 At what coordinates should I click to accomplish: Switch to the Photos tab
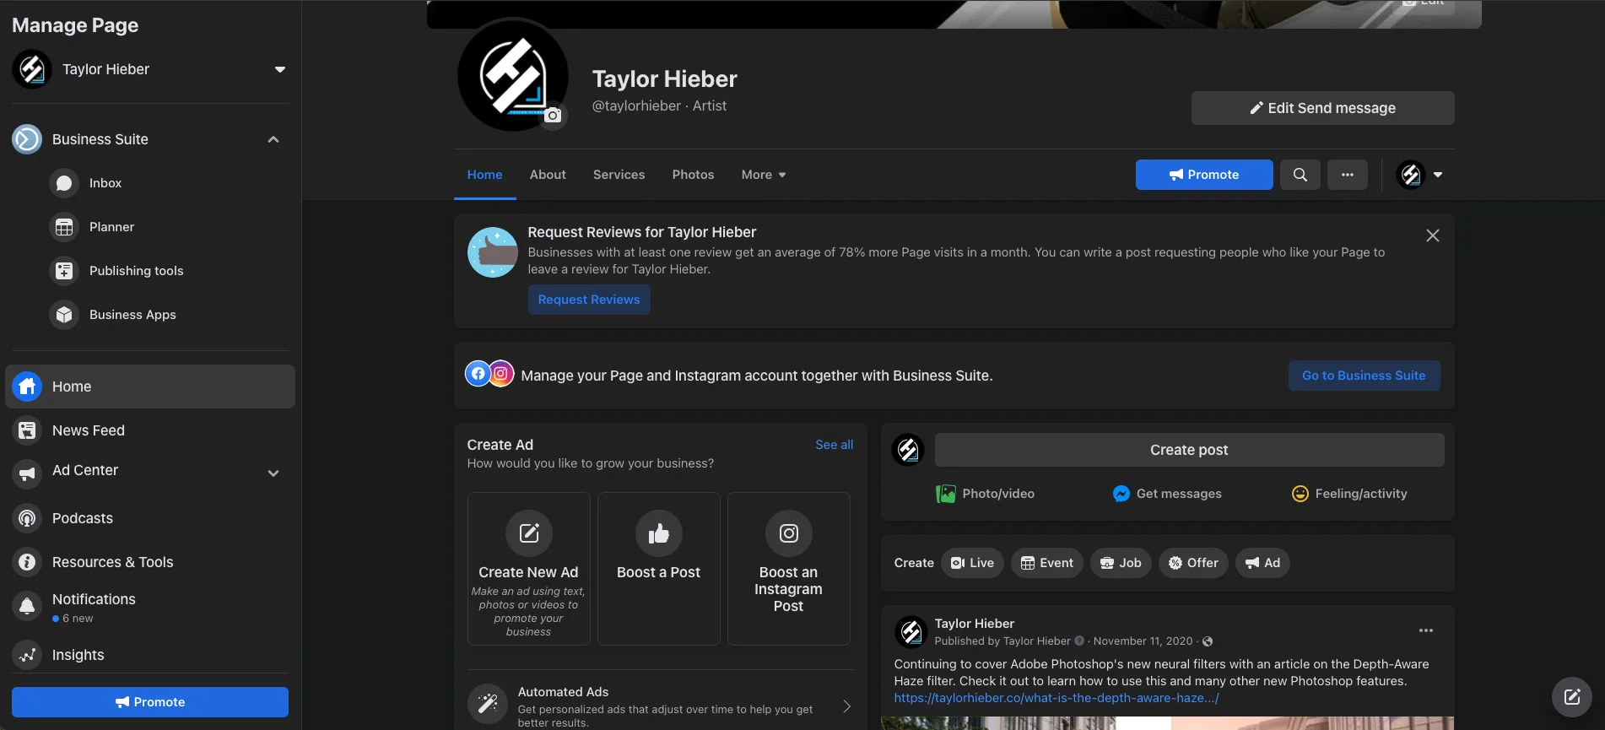(694, 175)
